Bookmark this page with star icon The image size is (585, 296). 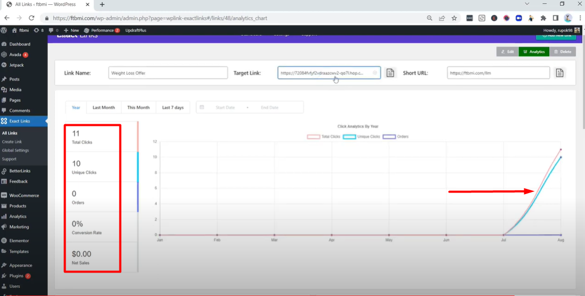coord(454,18)
